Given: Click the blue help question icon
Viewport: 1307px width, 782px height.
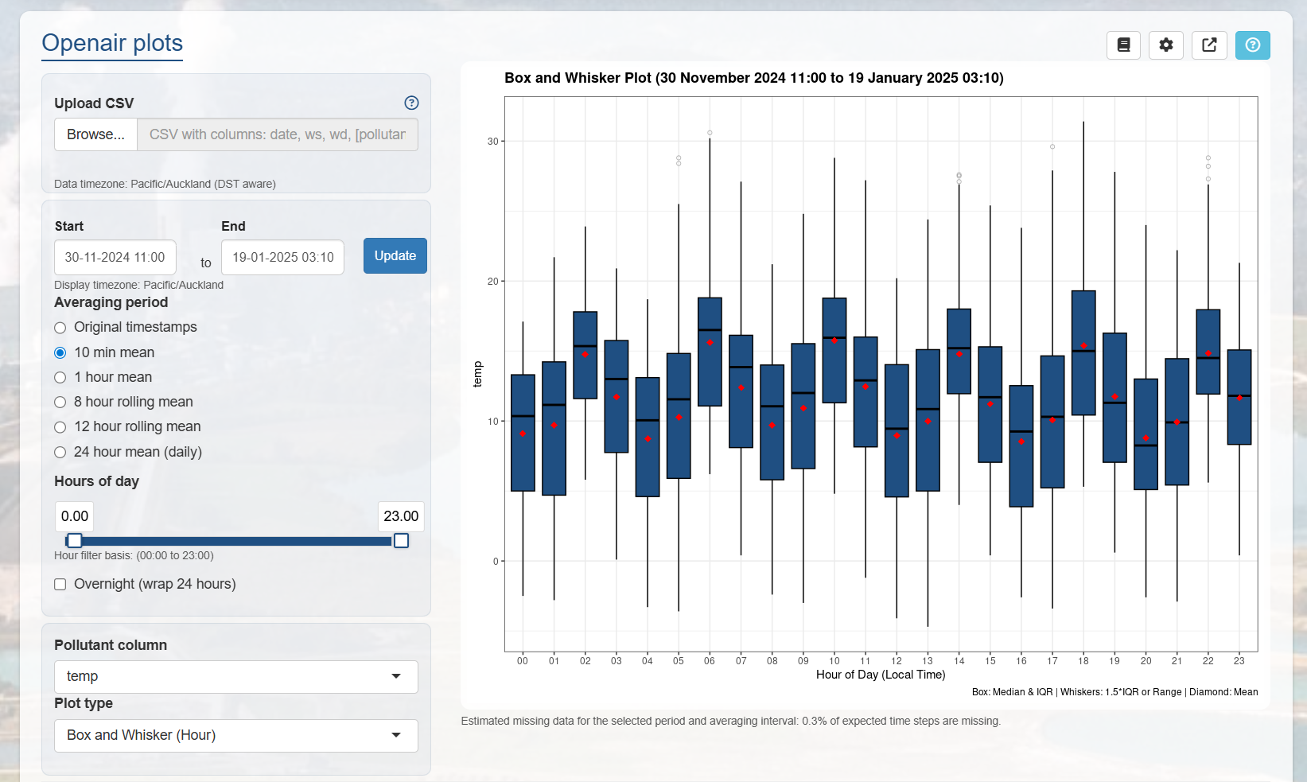Looking at the screenshot, I should click(x=1253, y=45).
